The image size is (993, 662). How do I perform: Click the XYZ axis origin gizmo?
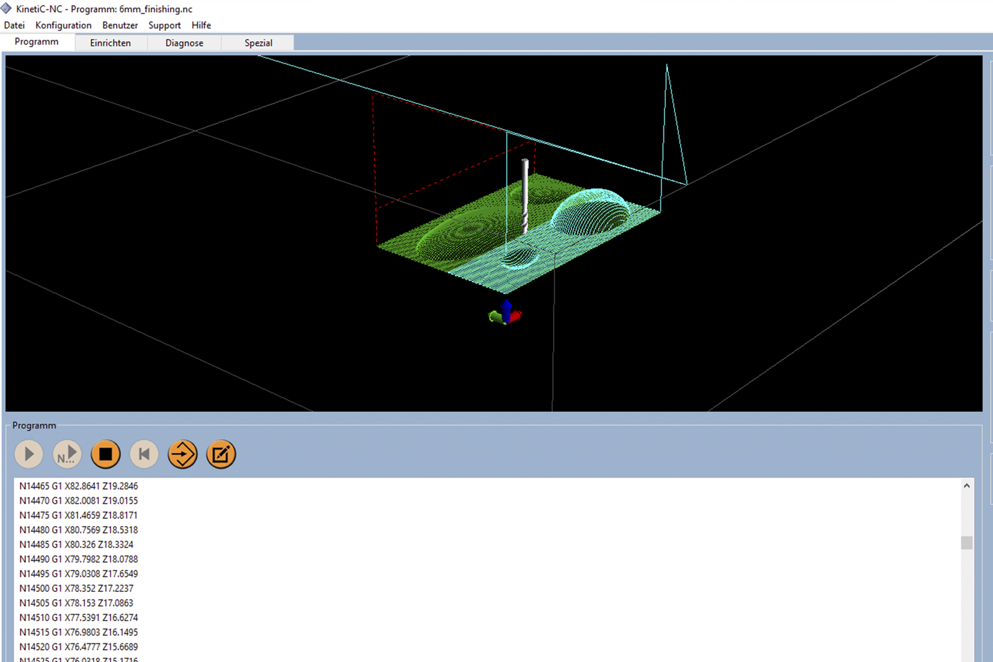click(x=506, y=313)
